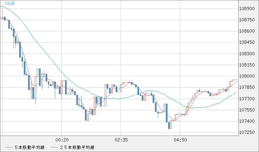Image resolution: width=259 pixels, height=152 pixels.
Task: Click the 107550 price axis label
Action: pos(247,110)
